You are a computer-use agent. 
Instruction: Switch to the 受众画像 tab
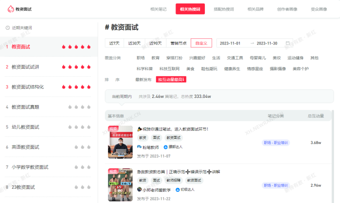coord(319,9)
